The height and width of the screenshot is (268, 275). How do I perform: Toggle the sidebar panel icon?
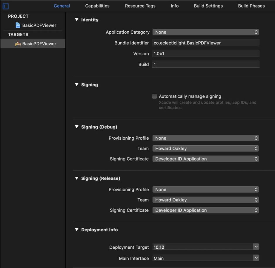point(6,6)
